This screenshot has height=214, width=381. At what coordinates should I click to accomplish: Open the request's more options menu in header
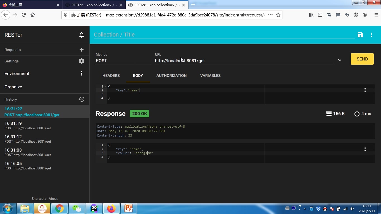pos(372,35)
